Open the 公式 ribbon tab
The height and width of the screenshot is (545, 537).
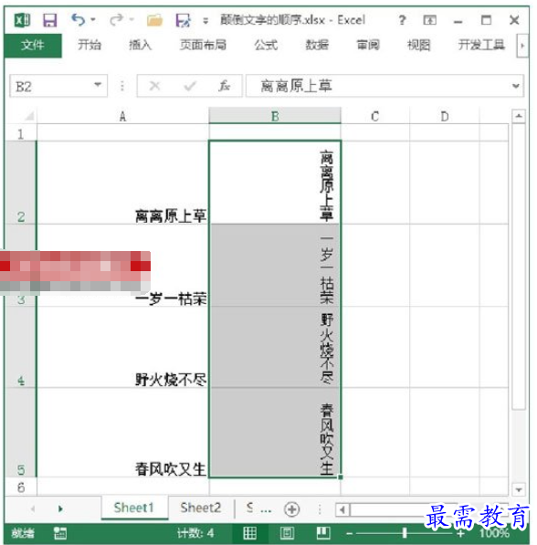(x=266, y=45)
